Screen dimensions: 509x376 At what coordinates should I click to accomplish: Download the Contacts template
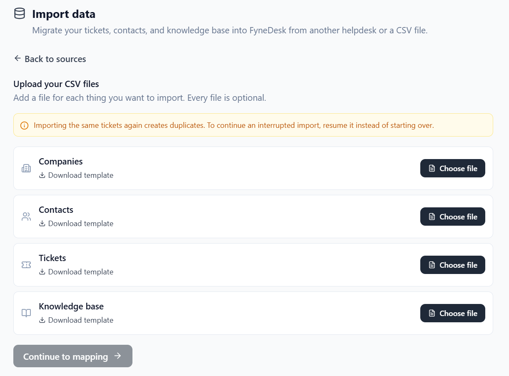coord(76,224)
